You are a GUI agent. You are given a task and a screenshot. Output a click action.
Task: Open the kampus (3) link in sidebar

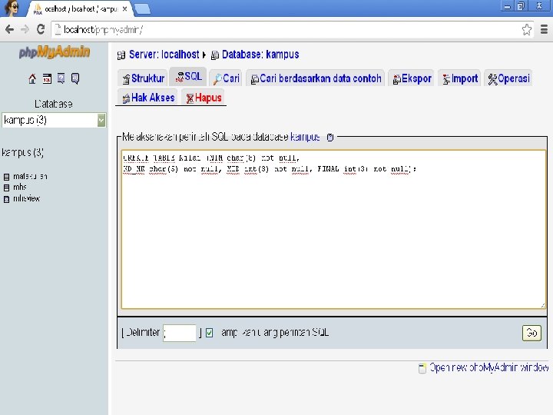[x=22, y=153]
